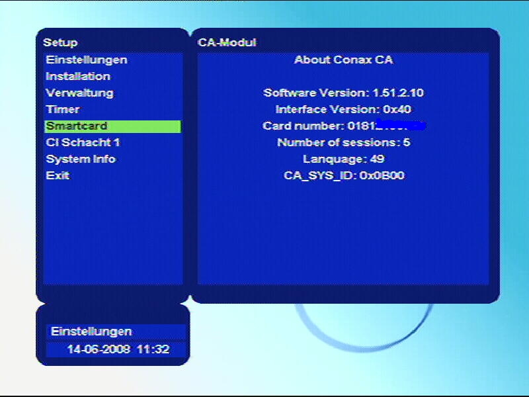Image resolution: width=529 pixels, height=397 pixels.
Task: Choose the Timer menu entry
Action: click(62, 110)
